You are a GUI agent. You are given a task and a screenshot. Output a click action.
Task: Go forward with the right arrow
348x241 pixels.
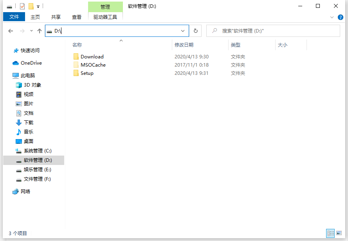(22, 31)
